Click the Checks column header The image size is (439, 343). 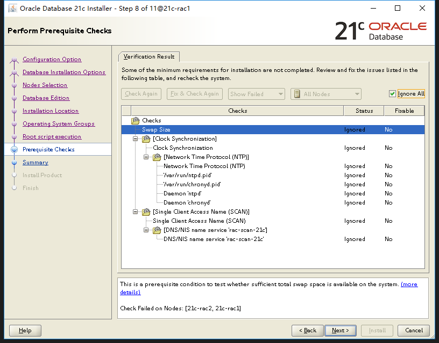point(237,111)
